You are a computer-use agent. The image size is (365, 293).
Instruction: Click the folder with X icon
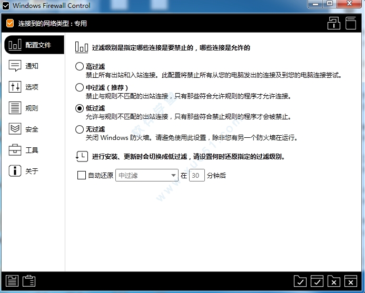point(334,281)
